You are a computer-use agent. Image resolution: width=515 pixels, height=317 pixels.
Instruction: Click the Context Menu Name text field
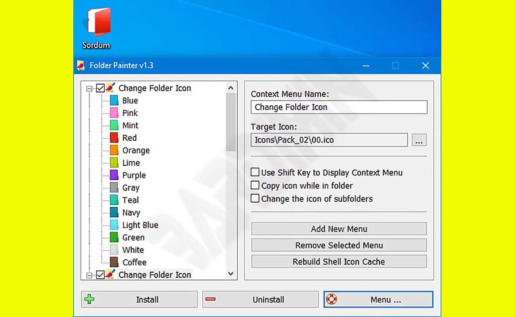coord(339,107)
